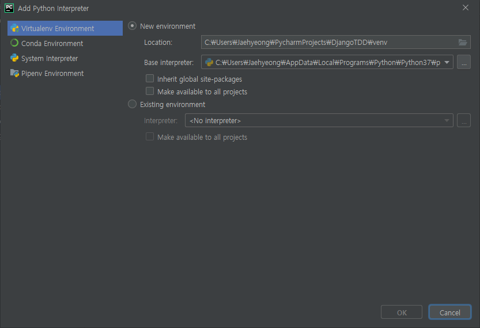Click into the Location path field

(329, 42)
